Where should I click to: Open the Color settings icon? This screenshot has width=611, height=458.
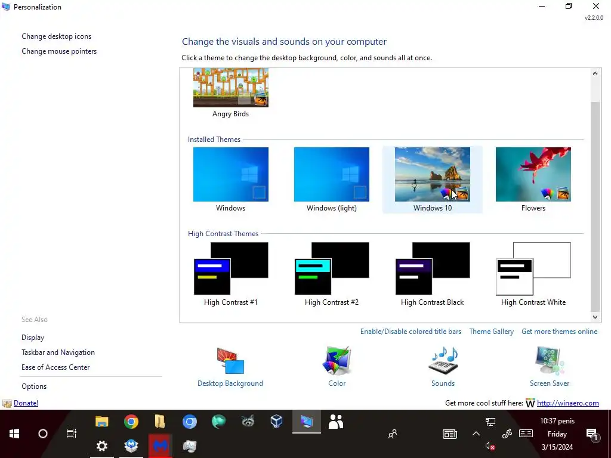[337, 361]
